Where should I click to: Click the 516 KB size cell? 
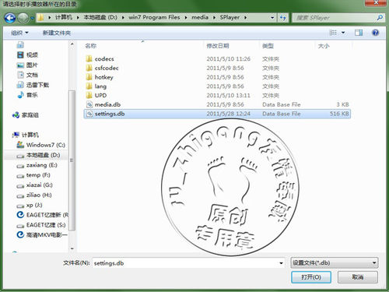click(x=339, y=114)
